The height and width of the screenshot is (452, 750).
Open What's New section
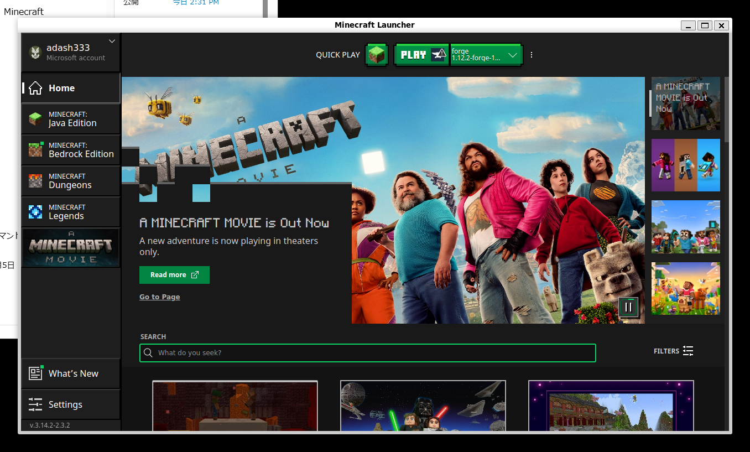71,373
